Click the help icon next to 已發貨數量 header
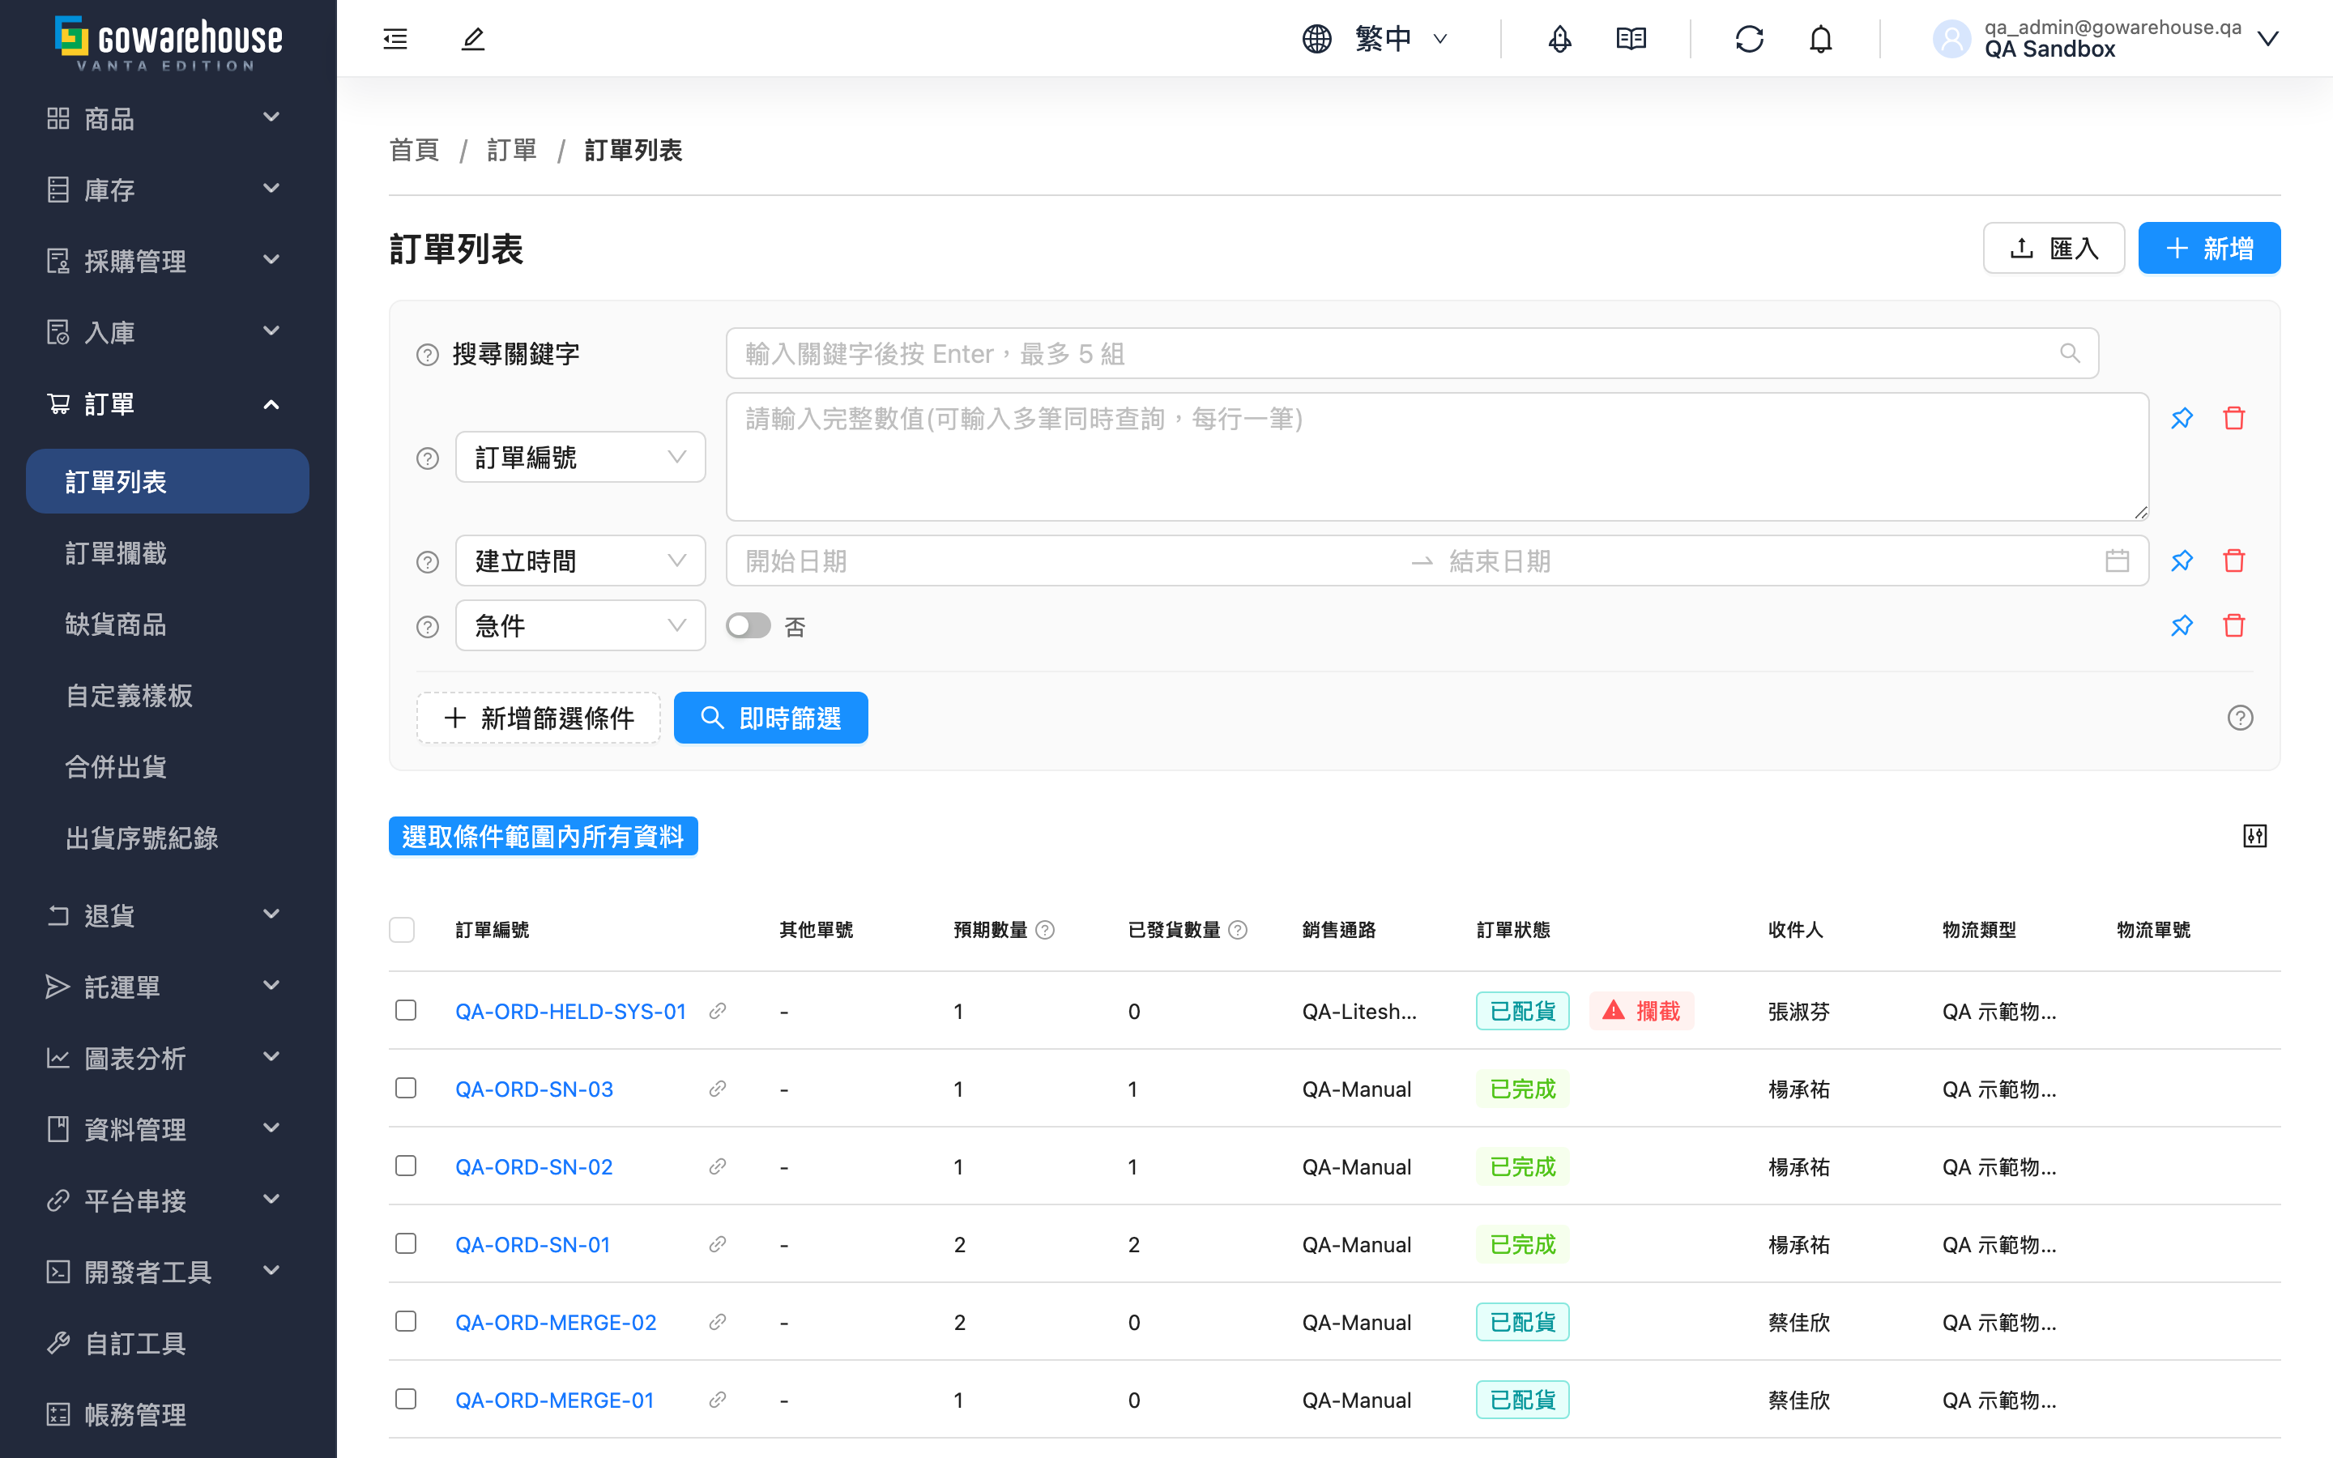This screenshot has width=2333, height=1458. coord(1238,930)
